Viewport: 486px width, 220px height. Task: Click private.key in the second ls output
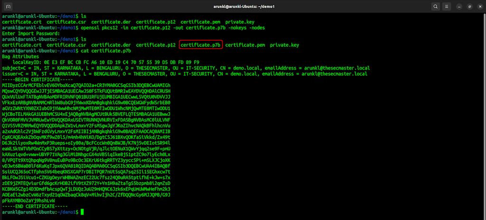(x=285, y=45)
